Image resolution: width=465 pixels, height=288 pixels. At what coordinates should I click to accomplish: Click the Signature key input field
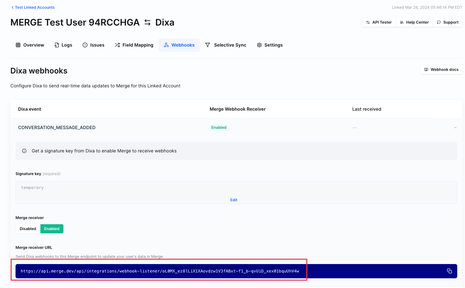[x=236, y=193]
